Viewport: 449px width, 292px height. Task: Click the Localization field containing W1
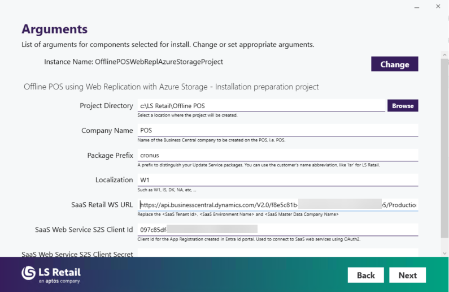pyautogui.click(x=278, y=180)
